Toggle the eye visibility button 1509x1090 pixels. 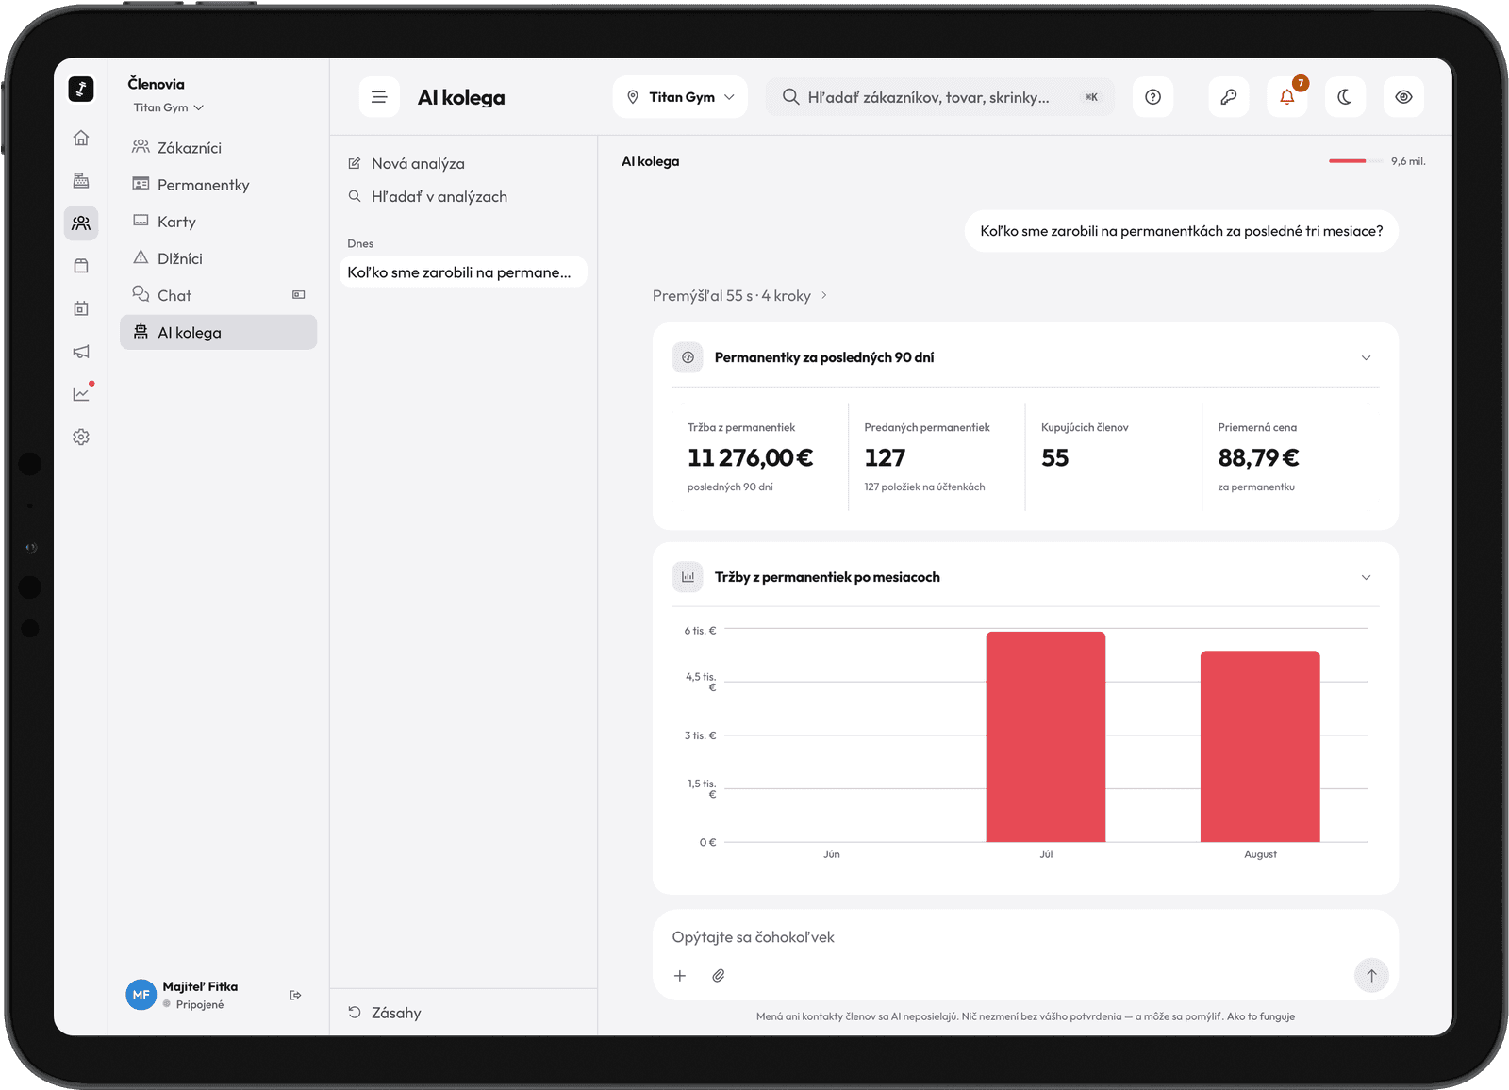(1404, 97)
